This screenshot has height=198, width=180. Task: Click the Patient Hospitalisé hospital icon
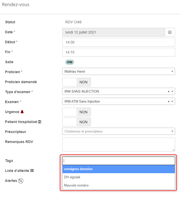40,122
